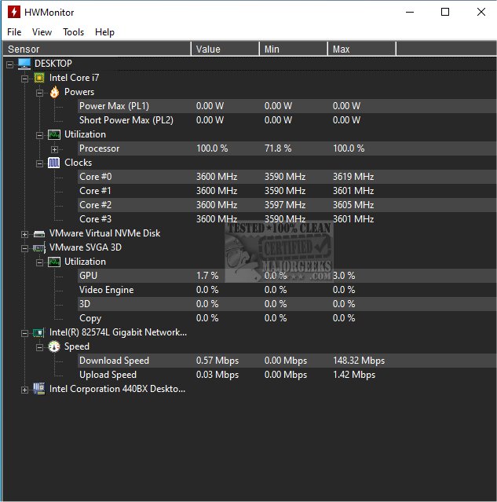Click the 3619 MHz max value for Core #0
The width and height of the screenshot is (497, 502).
tap(353, 177)
